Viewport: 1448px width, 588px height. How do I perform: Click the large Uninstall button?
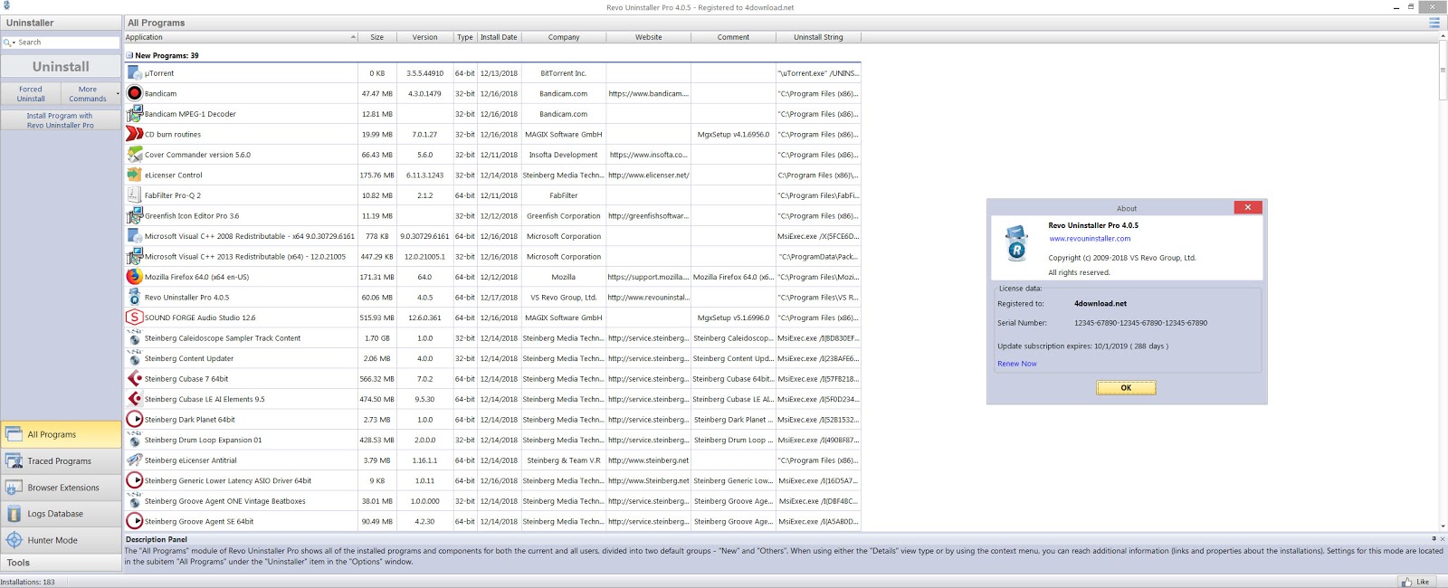61,67
